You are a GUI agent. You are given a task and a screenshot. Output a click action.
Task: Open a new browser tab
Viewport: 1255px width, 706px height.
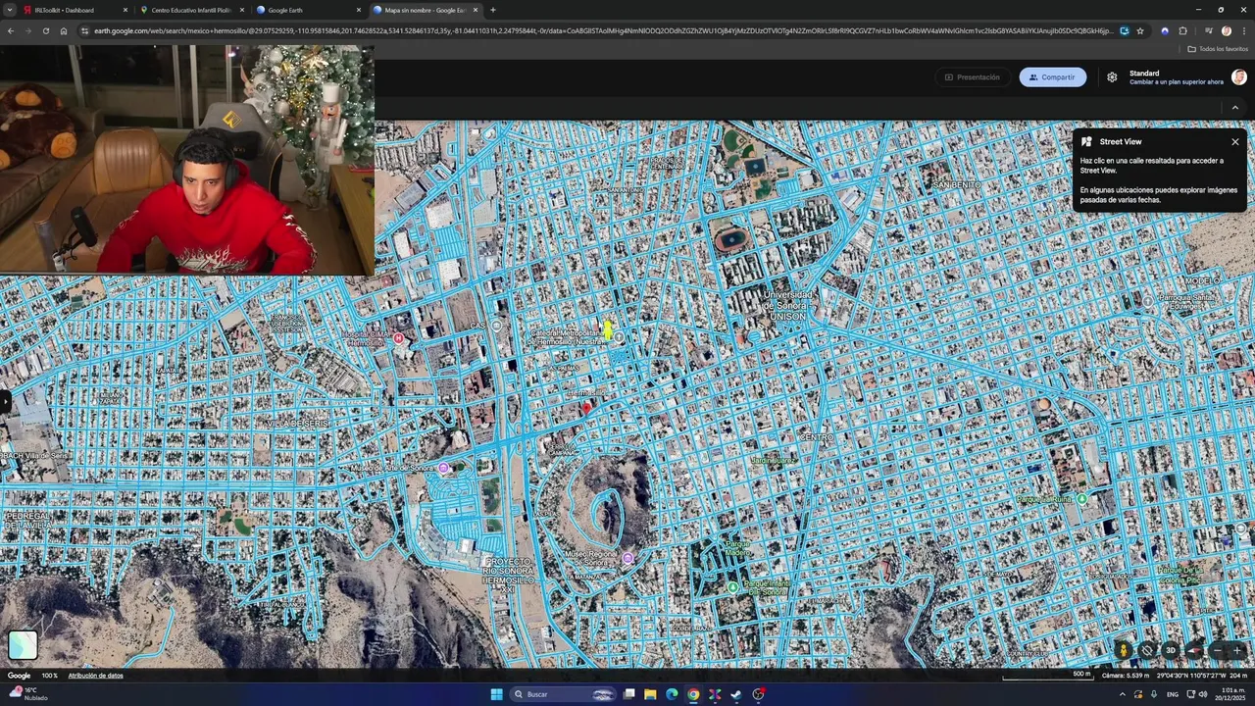492,10
